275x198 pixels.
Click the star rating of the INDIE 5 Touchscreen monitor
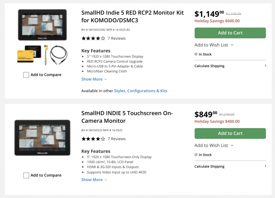93,139
